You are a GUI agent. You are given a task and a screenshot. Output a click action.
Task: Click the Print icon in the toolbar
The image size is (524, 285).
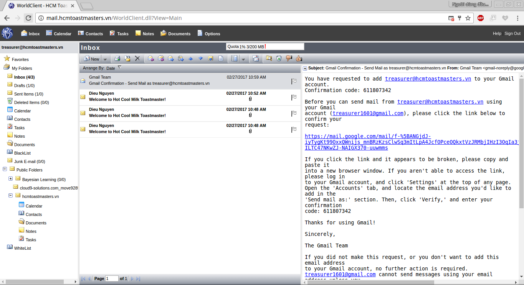pos(117,59)
